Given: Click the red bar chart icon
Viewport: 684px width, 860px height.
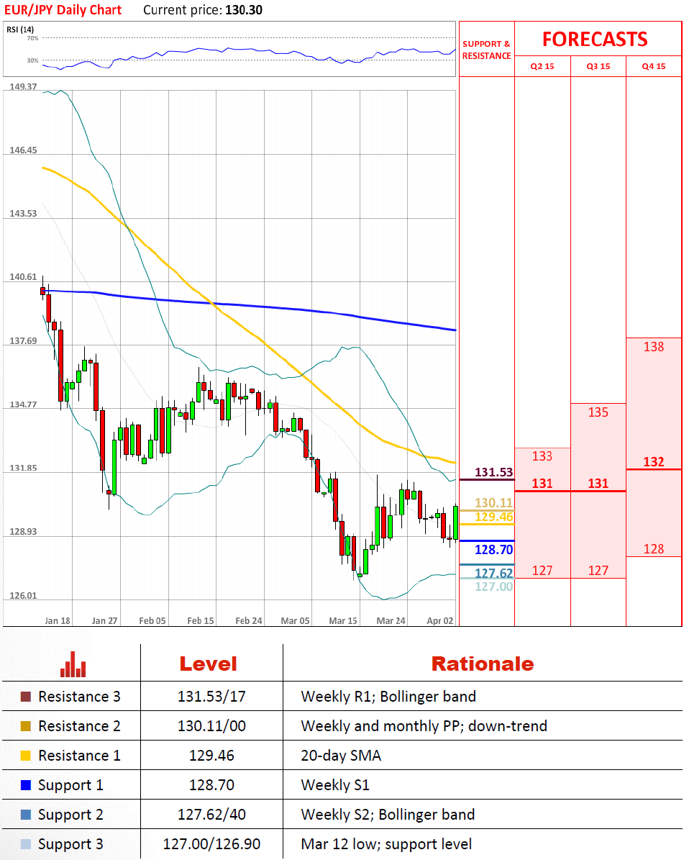Looking at the screenshot, I should click(x=73, y=664).
